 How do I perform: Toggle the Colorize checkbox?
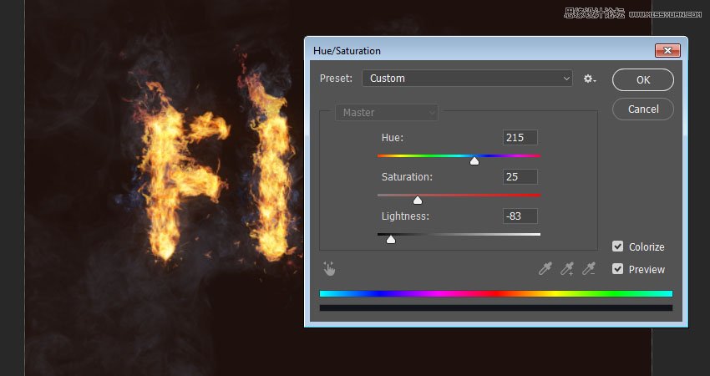click(x=618, y=246)
